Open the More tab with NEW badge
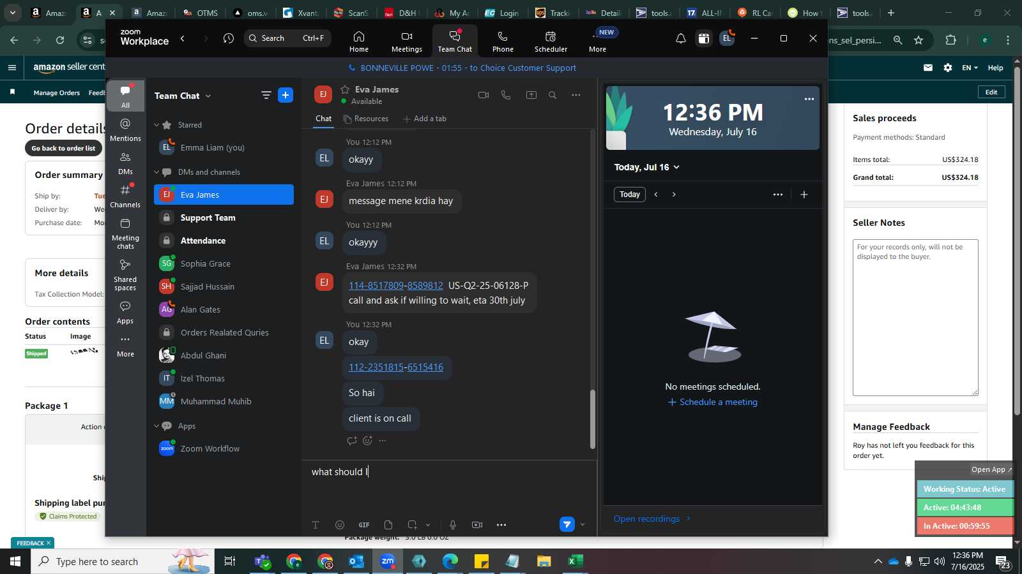 [598, 41]
